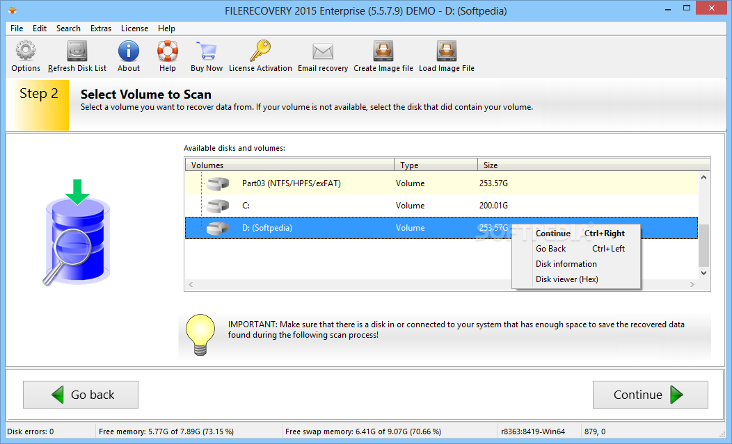The image size is (732, 444).
Task: Click the volume list scroll up arrow
Action: [704, 177]
